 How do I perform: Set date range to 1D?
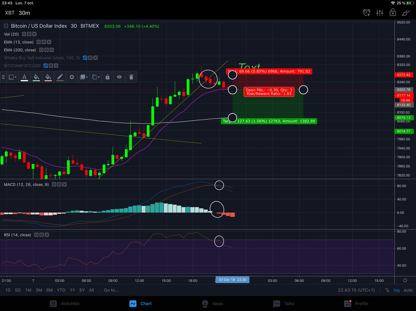(x=7, y=290)
